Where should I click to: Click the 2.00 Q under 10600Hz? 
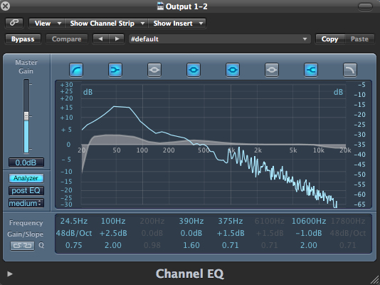click(309, 245)
